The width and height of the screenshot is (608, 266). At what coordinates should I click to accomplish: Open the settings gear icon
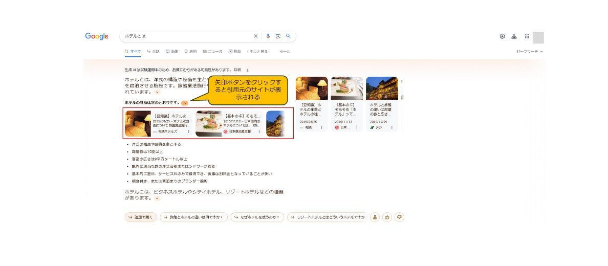pos(502,36)
